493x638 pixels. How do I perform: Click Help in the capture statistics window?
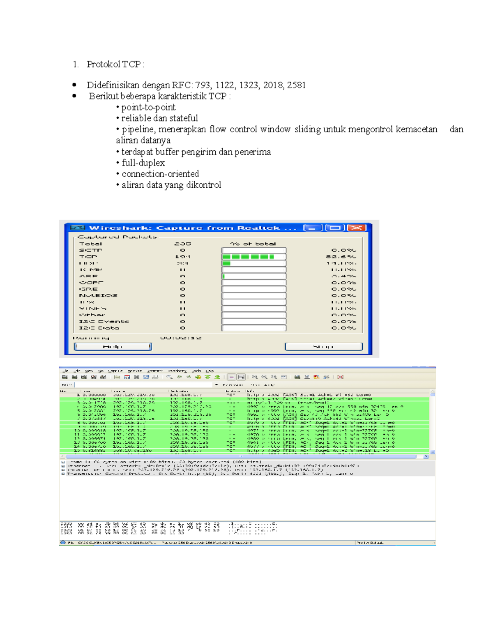point(112,346)
